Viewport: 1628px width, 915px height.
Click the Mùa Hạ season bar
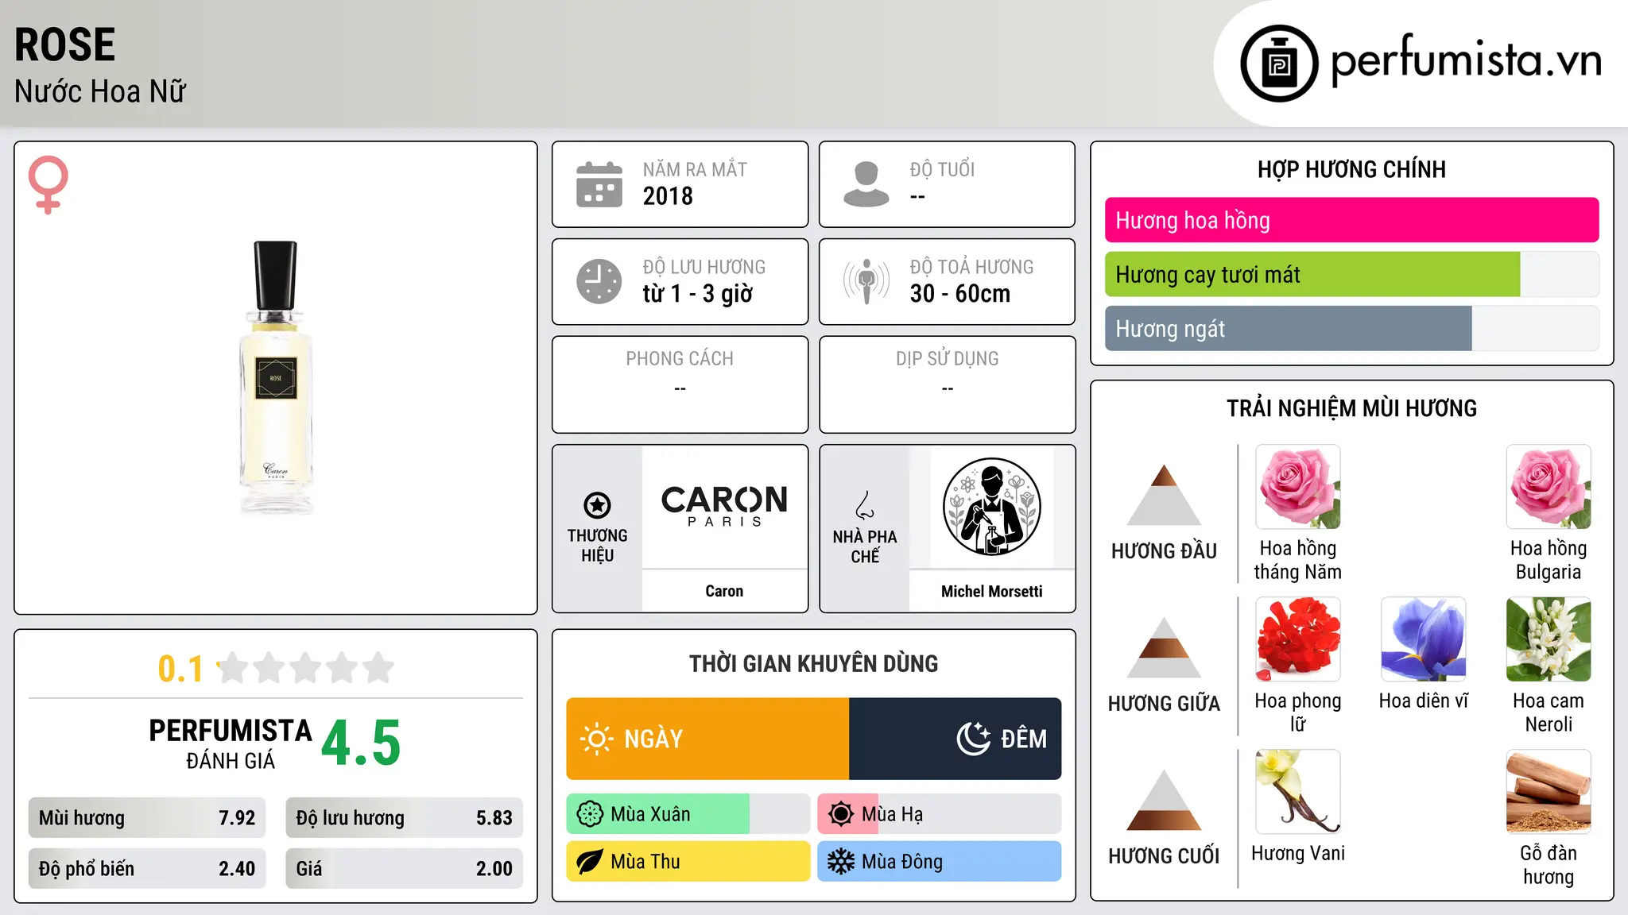pyautogui.click(x=940, y=814)
